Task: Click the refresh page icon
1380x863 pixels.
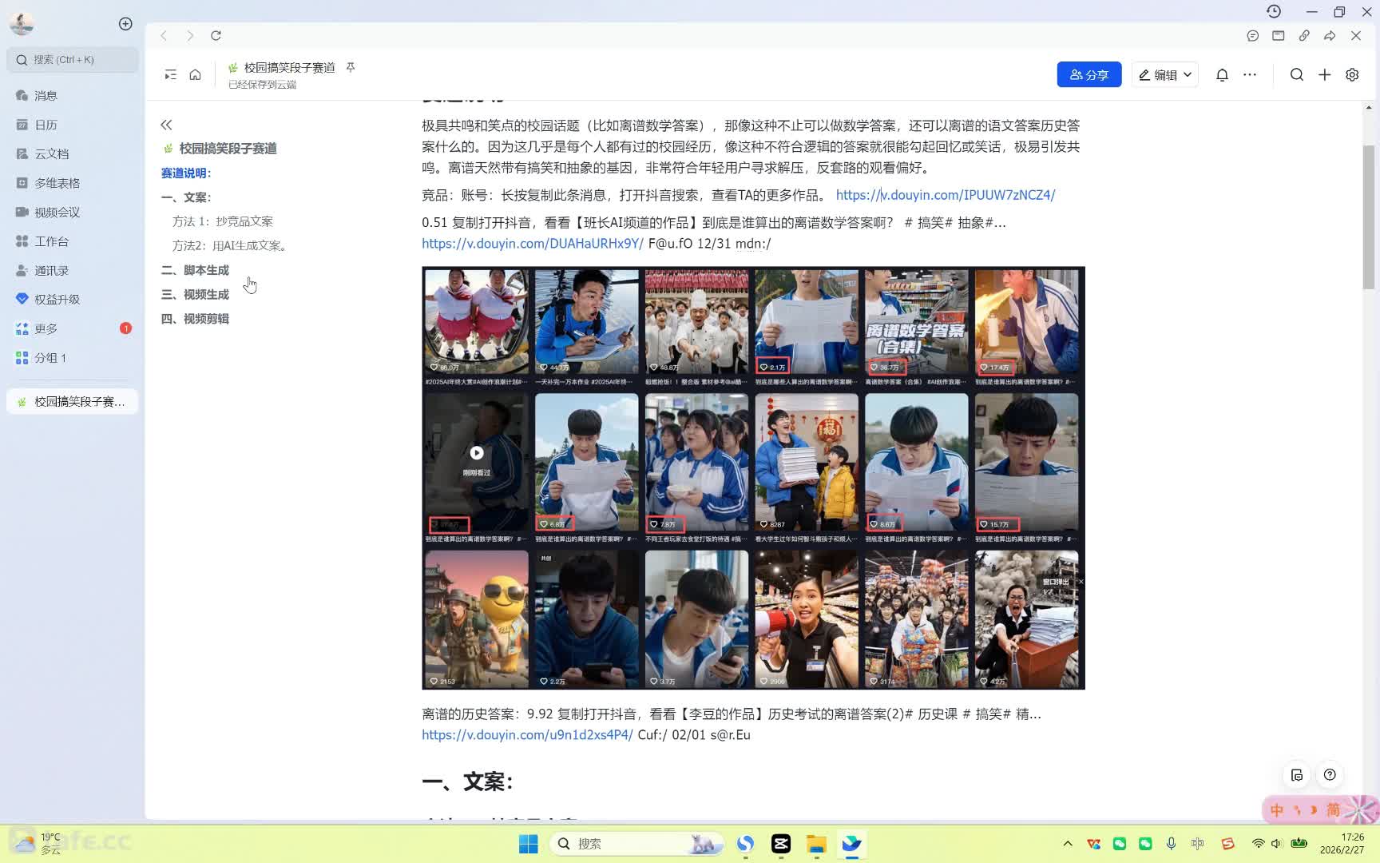Action: click(216, 35)
